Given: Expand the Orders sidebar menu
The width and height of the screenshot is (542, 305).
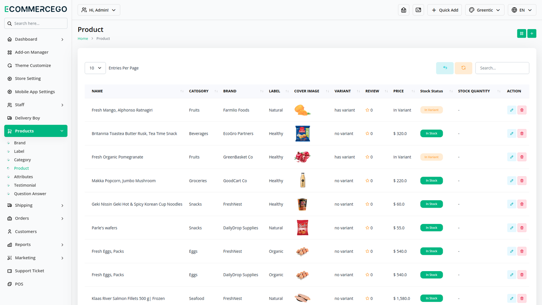Looking at the screenshot, I should click(x=36, y=219).
